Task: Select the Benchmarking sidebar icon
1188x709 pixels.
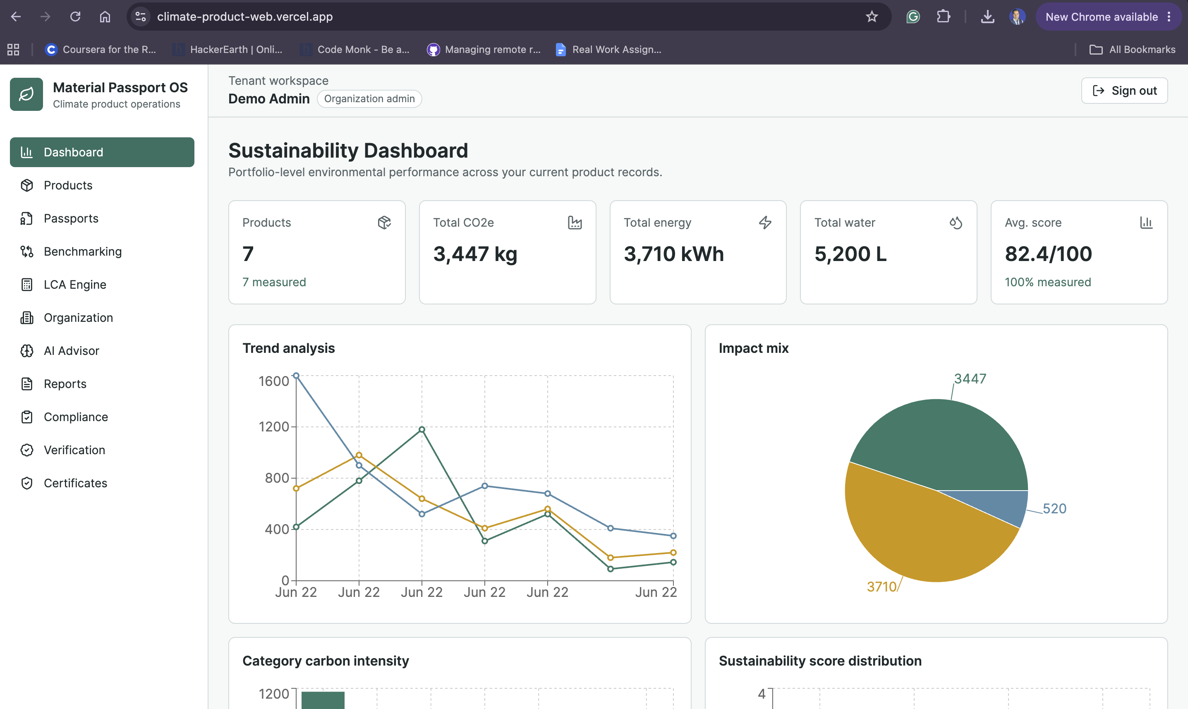Action: click(27, 252)
